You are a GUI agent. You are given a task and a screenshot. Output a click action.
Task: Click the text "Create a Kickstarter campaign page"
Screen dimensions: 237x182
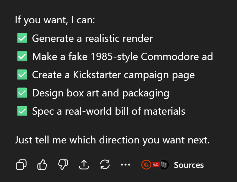pos(113,75)
